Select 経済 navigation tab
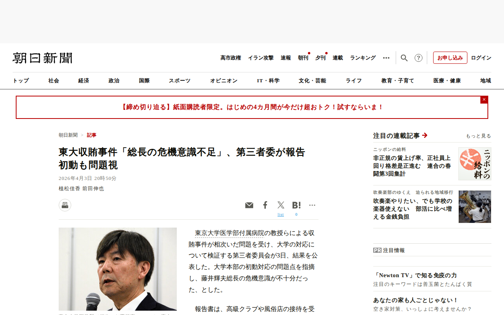This screenshot has width=504, height=315. point(83,81)
